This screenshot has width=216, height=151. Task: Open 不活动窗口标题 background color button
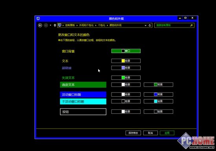(x=158, y=101)
